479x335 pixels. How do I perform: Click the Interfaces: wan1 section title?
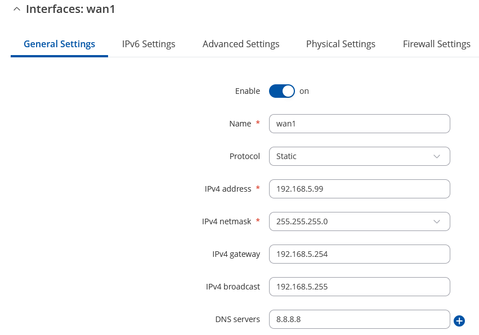coord(70,10)
